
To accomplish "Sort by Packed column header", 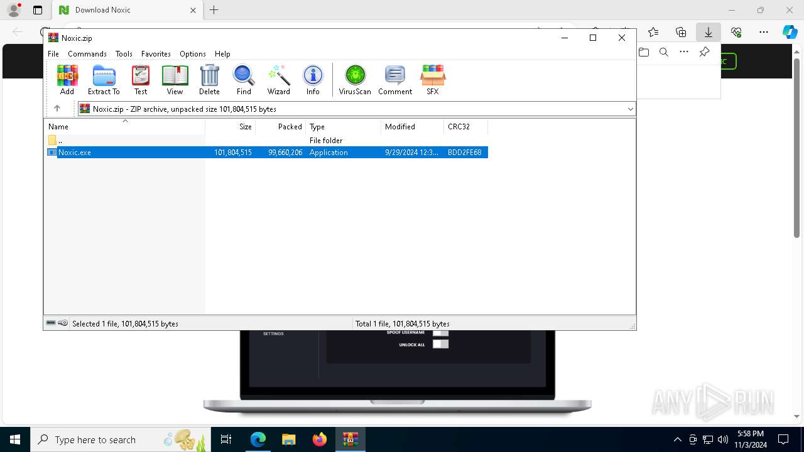I will (281, 127).
